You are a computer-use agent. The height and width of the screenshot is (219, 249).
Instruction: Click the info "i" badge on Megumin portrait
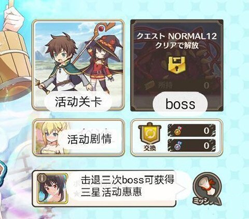pyautogui.click(x=42, y=177)
